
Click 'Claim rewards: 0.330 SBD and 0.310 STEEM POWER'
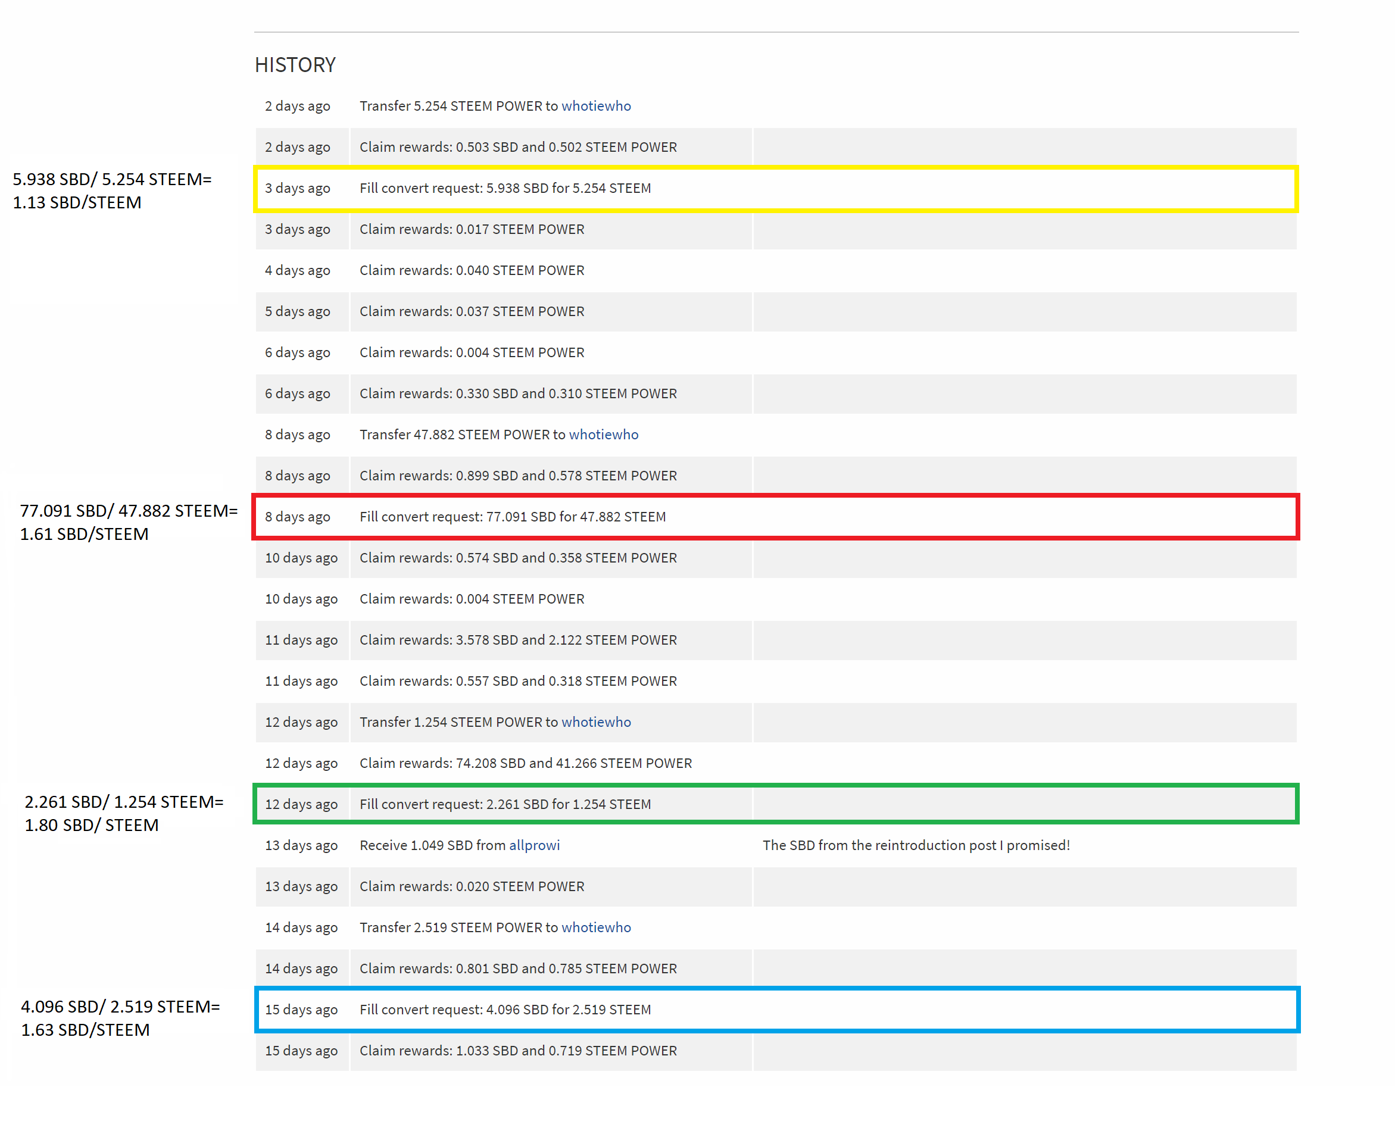518,393
